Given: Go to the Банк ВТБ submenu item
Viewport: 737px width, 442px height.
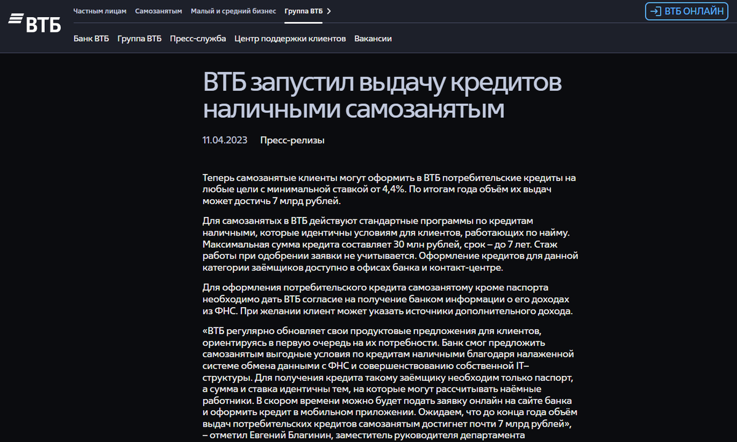Looking at the screenshot, I should 91,39.
